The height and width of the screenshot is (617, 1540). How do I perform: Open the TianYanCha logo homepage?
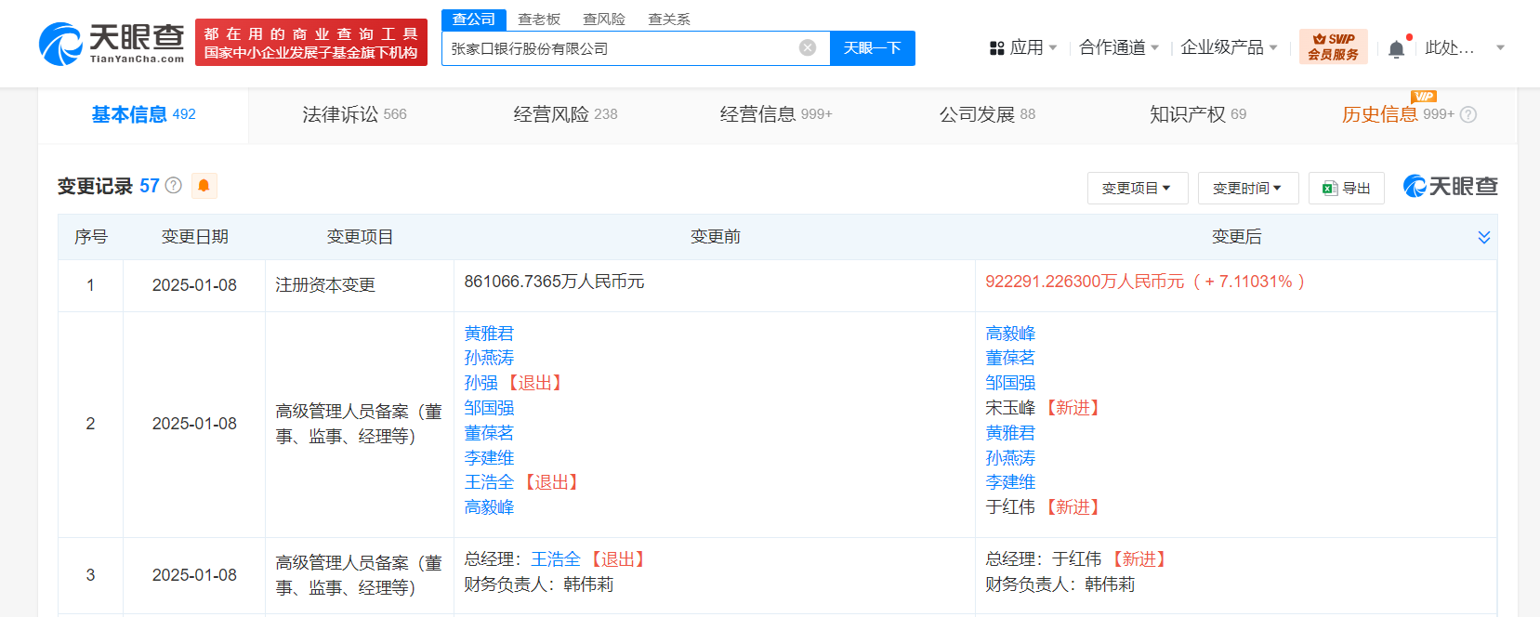[112, 44]
